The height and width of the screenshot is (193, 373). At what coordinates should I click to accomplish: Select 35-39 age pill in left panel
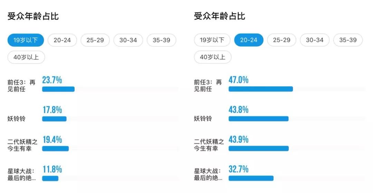pos(162,40)
